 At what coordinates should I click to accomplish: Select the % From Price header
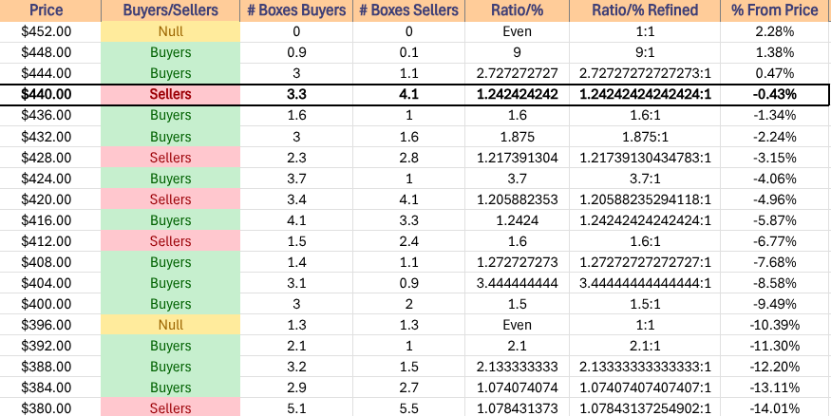775,10
